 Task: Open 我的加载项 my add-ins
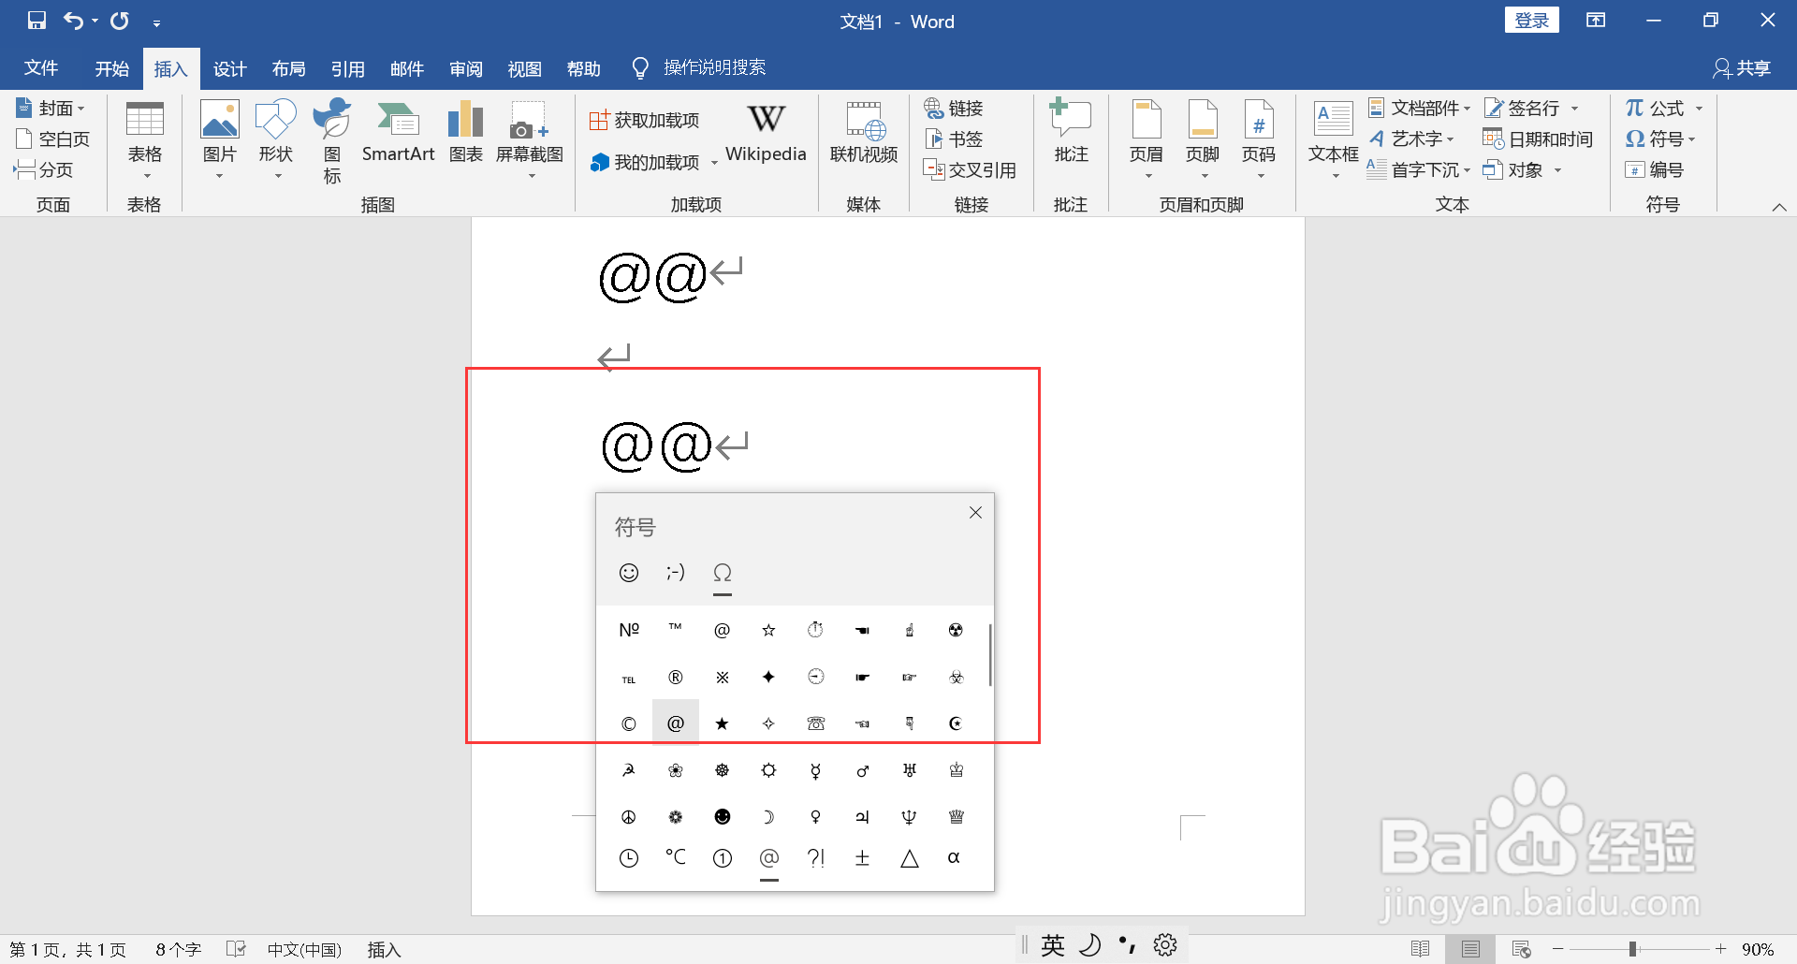click(x=645, y=163)
